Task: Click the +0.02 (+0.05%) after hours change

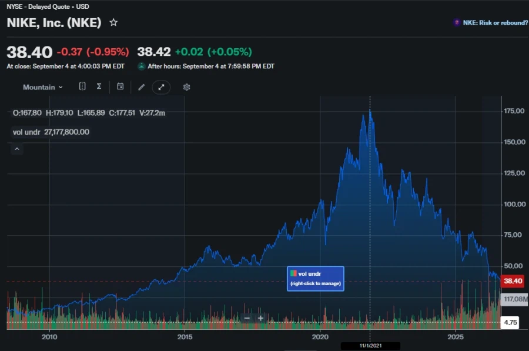Action: tap(213, 52)
